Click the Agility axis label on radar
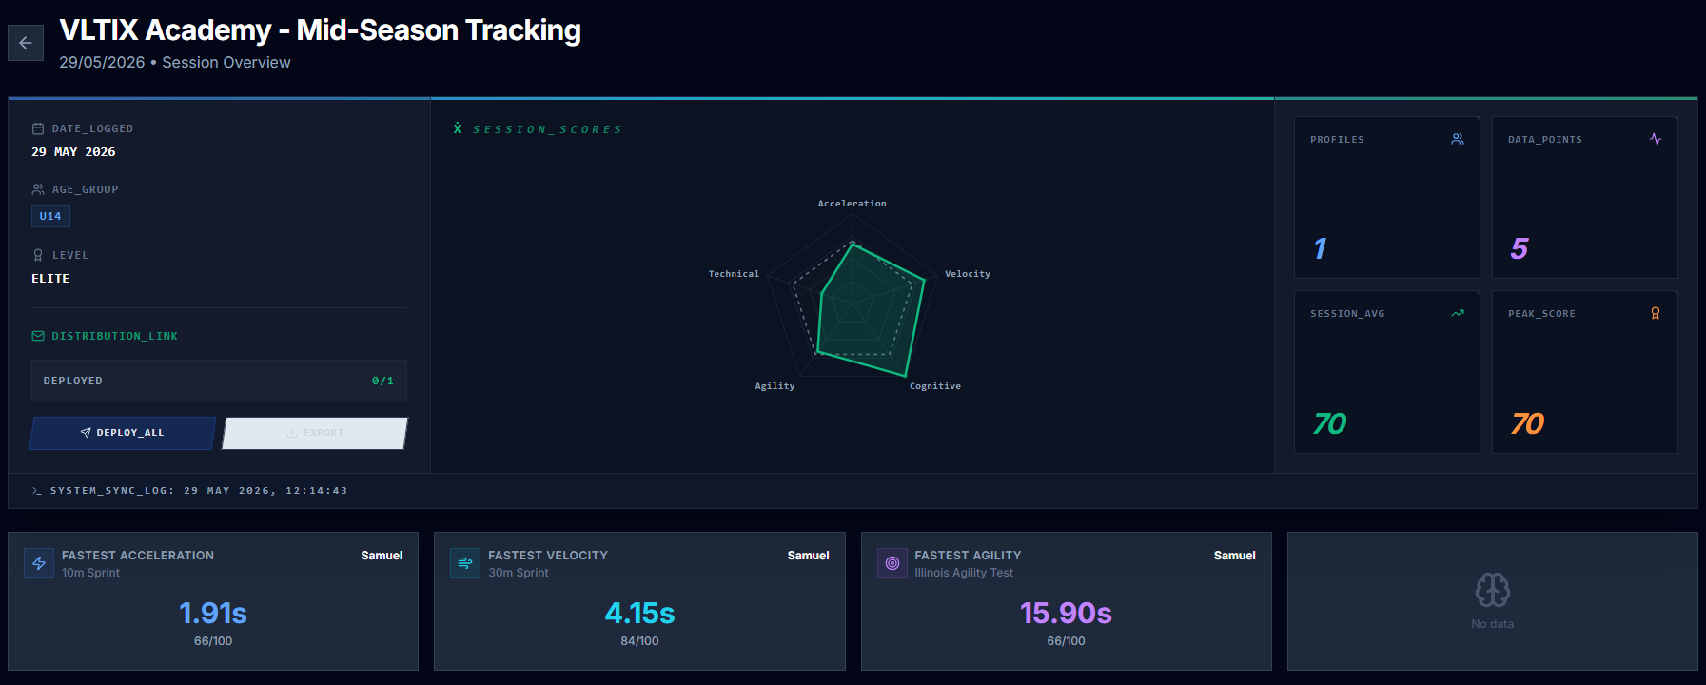 (x=775, y=386)
